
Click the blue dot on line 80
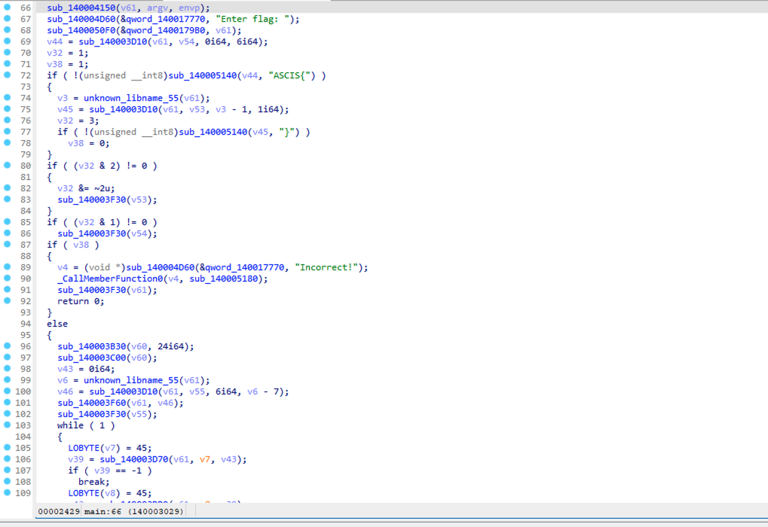(7, 166)
